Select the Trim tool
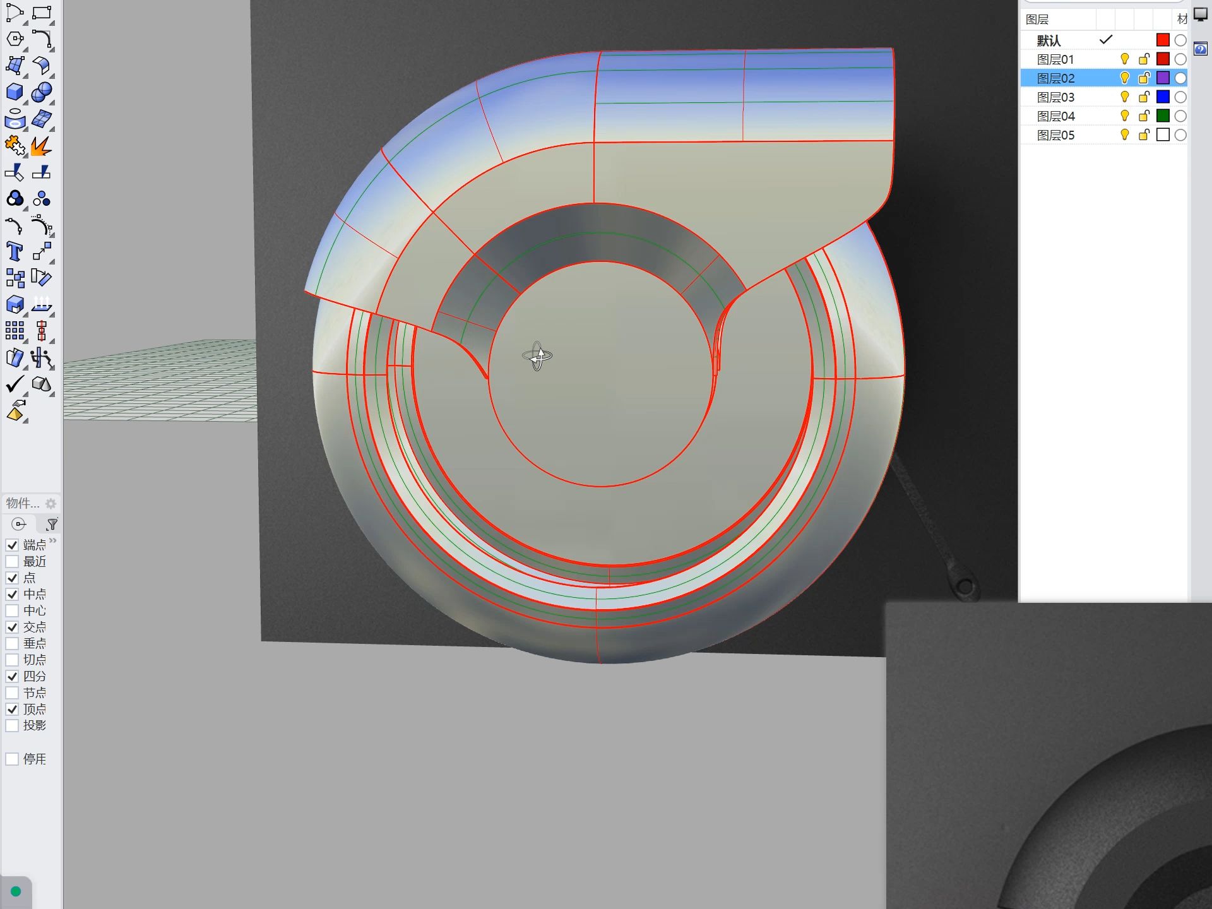 (x=15, y=172)
